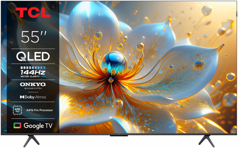Select the QLED label
238x148 pixels.
click(x=33, y=56)
